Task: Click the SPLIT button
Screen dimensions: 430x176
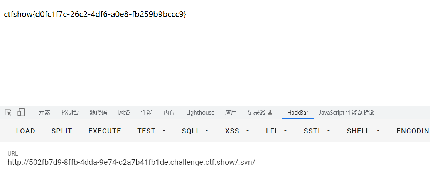Action: point(62,131)
